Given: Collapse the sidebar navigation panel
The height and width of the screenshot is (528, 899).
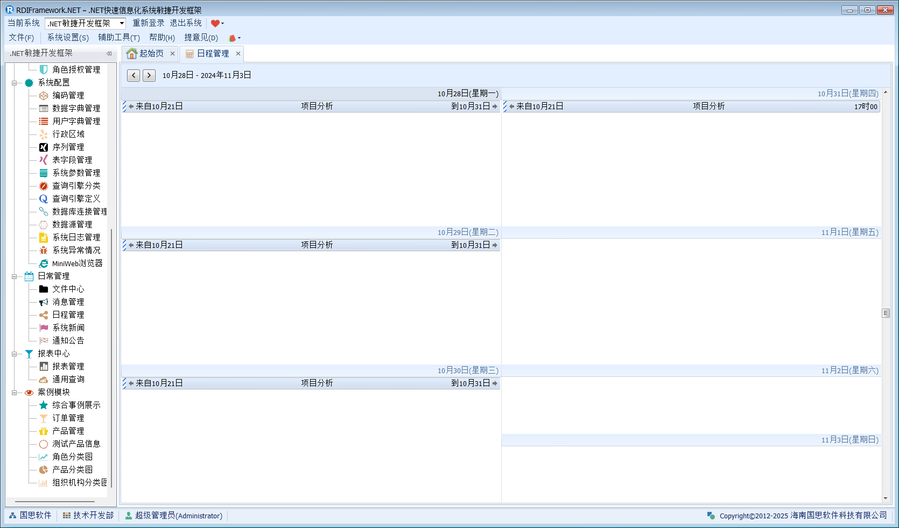Looking at the screenshot, I should tap(109, 53).
